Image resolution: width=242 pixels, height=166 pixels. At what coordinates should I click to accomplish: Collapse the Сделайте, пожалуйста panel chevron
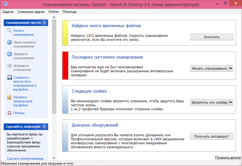click(x=44, y=127)
